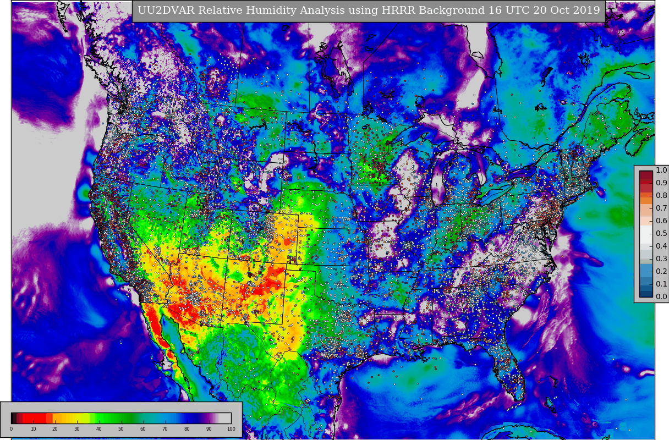This screenshot has height=440, width=669.
Task: Click the 90 tick label on humidity colorbar
Action: pos(209,429)
